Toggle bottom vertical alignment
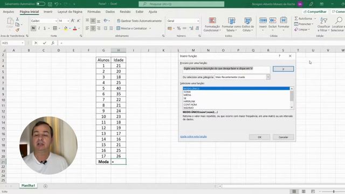345x194 pixels. tap(99, 20)
